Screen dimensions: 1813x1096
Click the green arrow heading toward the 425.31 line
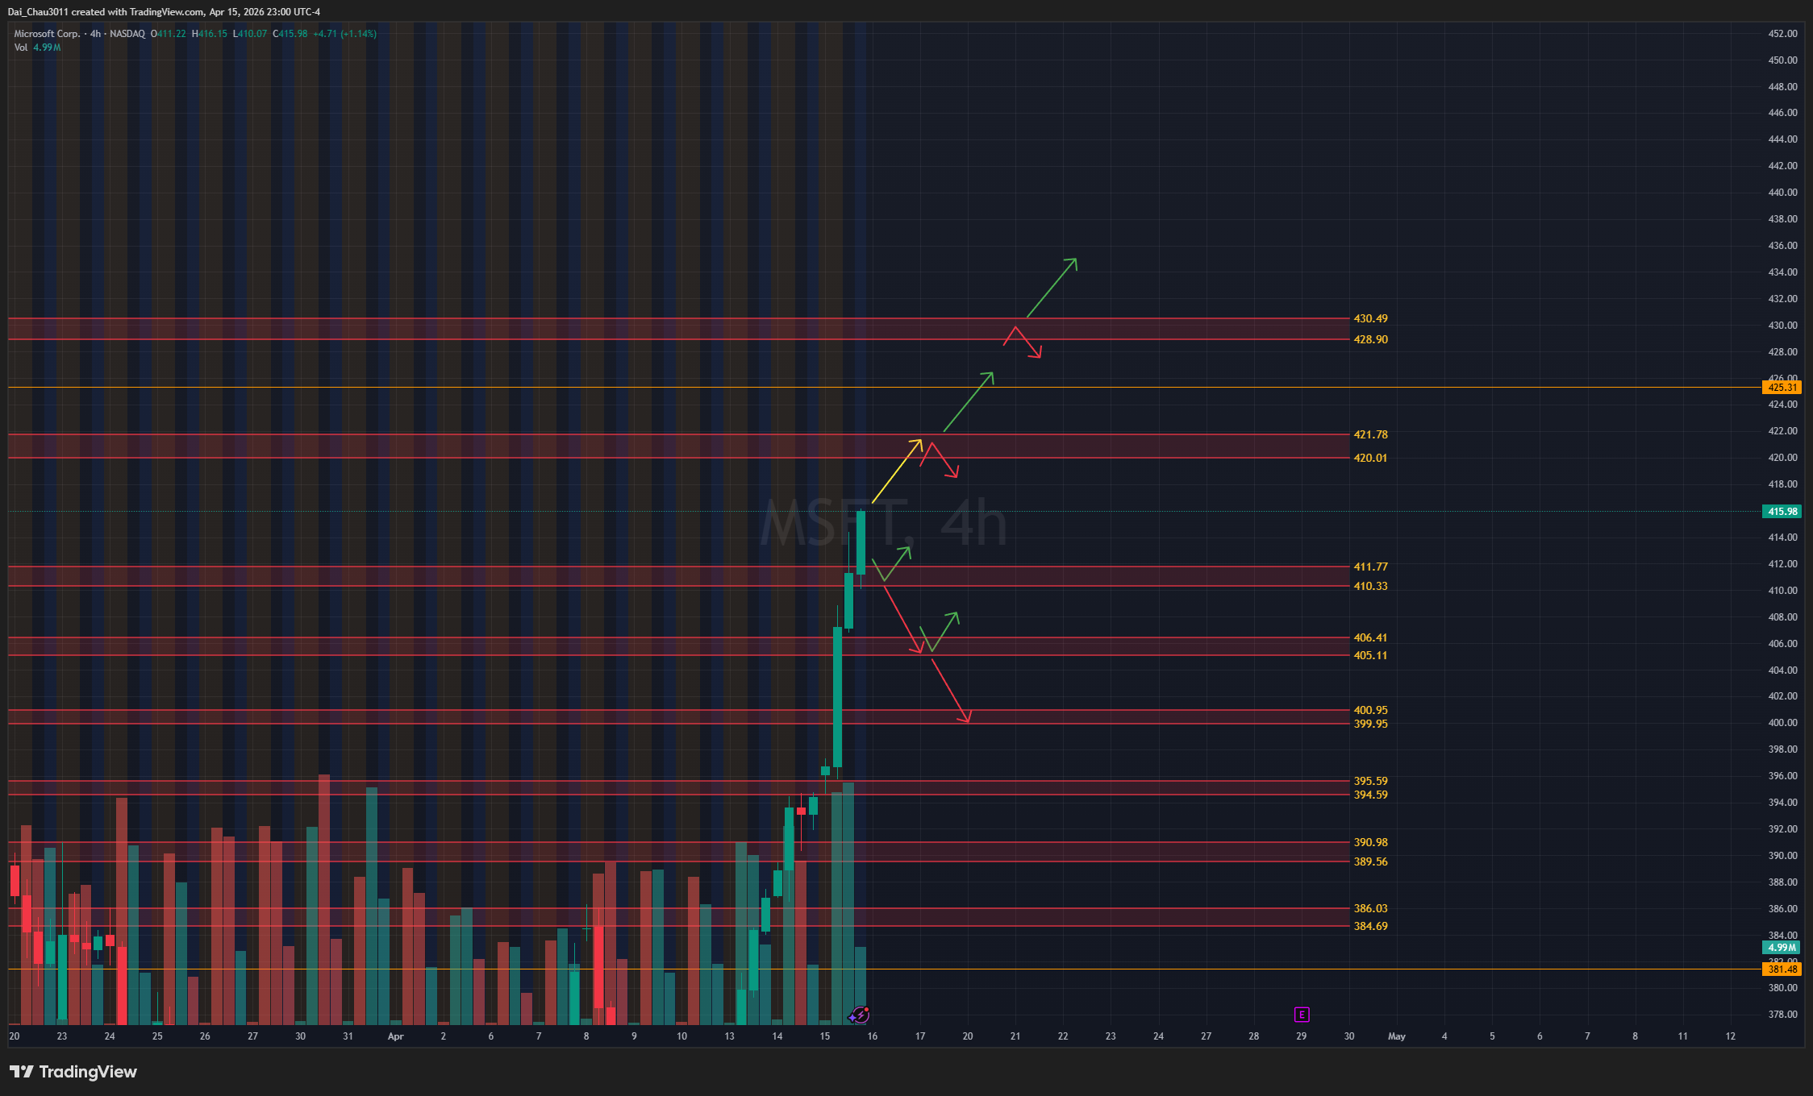969,401
